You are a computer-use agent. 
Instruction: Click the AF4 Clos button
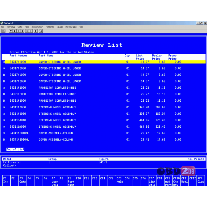tap(201, 180)
